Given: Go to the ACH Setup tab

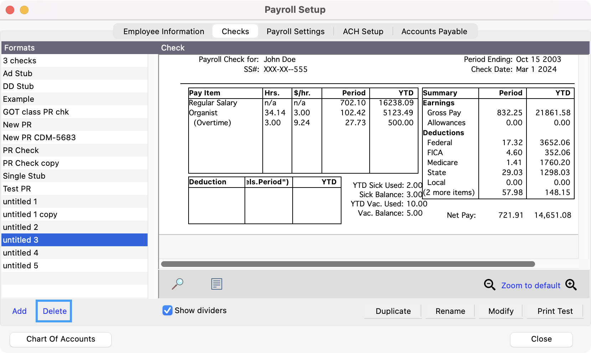Looking at the screenshot, I should [363, 31].
